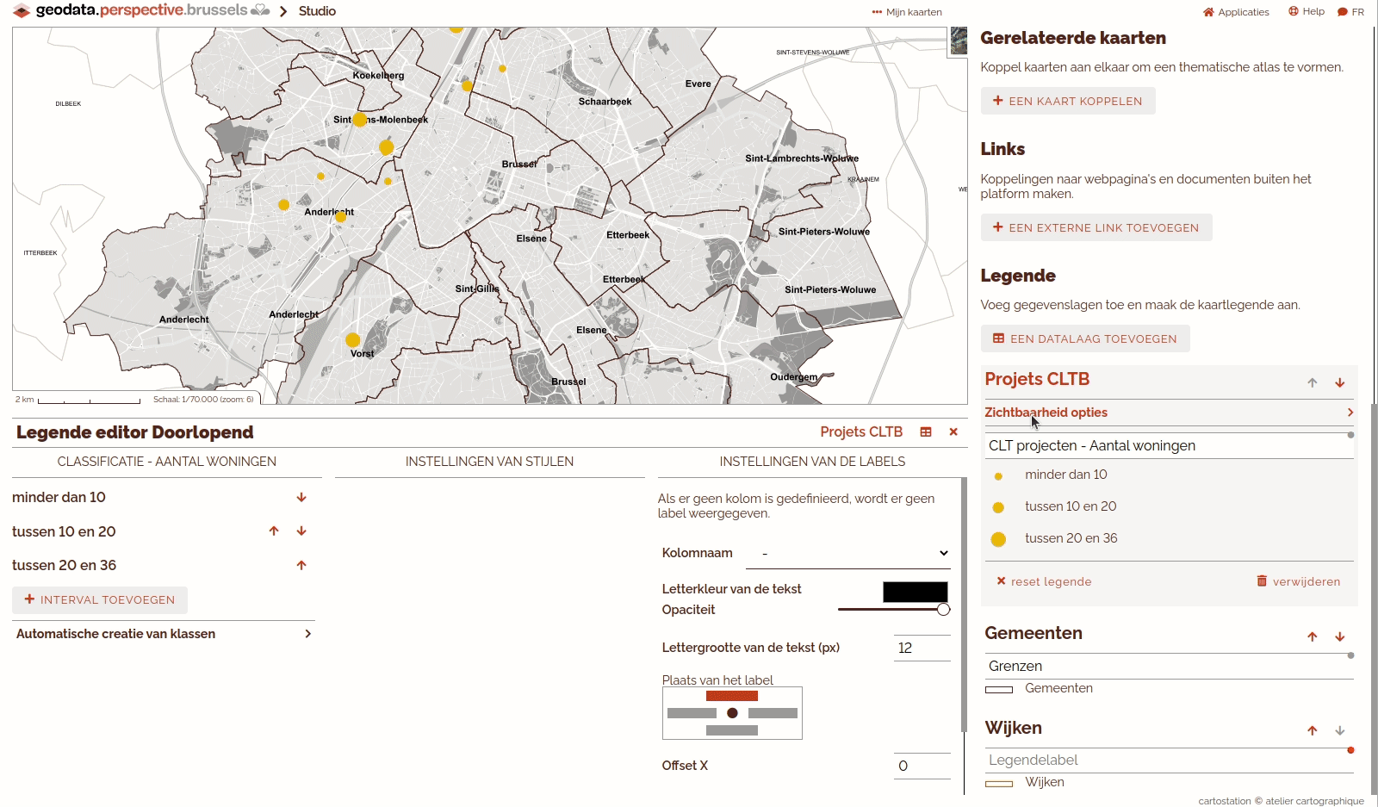Open the Mijn kaarten menu
The image size is (1378, 807).
coord(907,12)
